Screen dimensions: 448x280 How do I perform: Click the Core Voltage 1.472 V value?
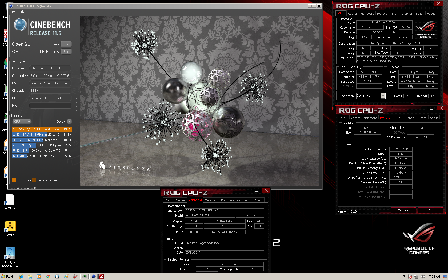tap(402, 37)
